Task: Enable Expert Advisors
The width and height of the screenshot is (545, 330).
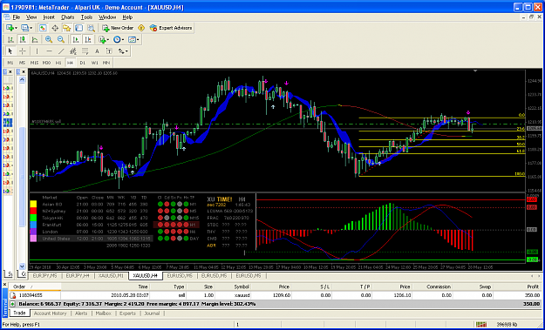Action: (171, 28)
